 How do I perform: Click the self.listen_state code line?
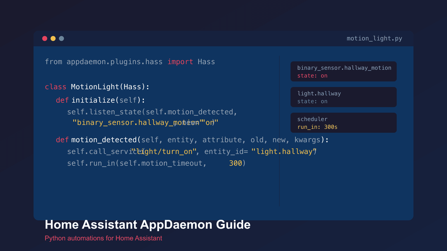[152, 112]
